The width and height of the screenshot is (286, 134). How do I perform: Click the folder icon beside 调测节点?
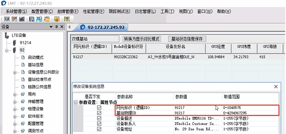pyautogui.click(x=23, y=131)
